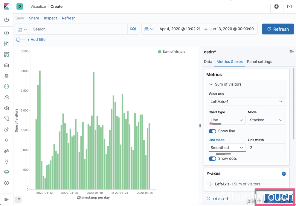Click the Line width input field
Screen dimensions: 296x206
click(266, 148)
